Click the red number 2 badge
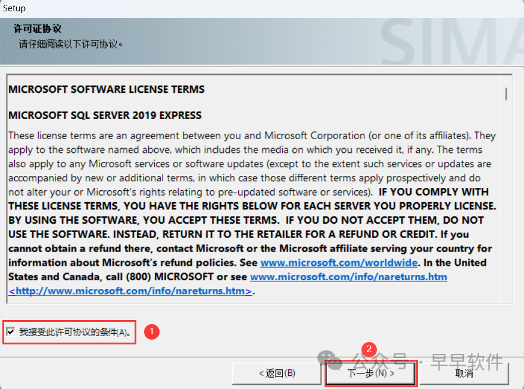The image size is (524, 389). click(x=369, y=349)
